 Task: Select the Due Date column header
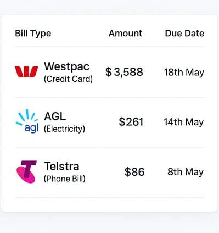pos(184,34)
